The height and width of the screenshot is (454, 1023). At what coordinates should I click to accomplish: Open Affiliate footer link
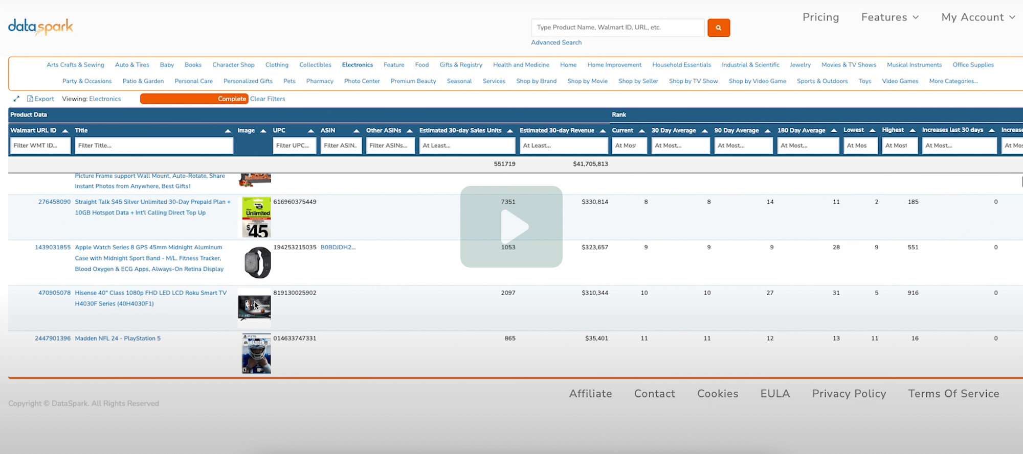pos(590,394)
